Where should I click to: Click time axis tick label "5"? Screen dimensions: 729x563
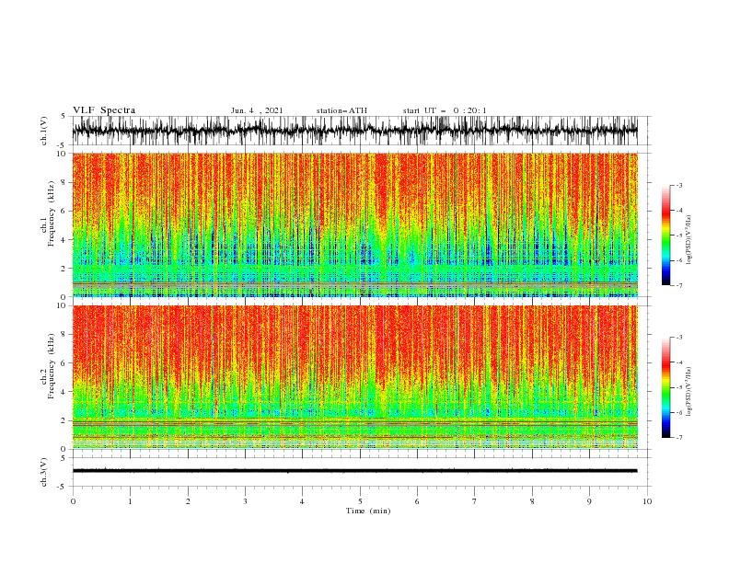click(360, 501)
